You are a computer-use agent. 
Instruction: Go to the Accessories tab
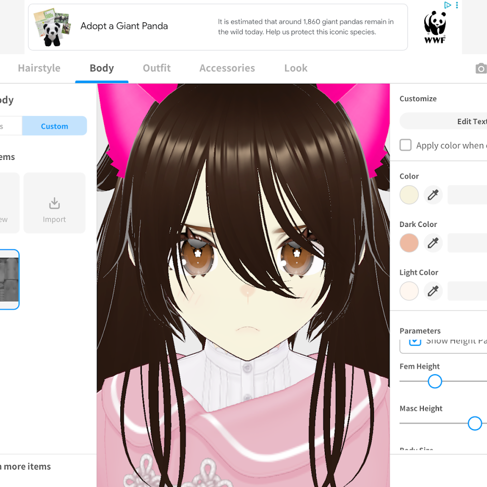pyautogui.click(x=227, y=68)
